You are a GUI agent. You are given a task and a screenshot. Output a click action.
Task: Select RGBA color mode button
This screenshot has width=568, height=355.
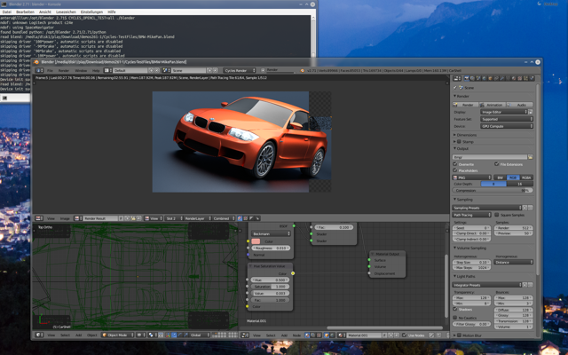coord(526,177)
